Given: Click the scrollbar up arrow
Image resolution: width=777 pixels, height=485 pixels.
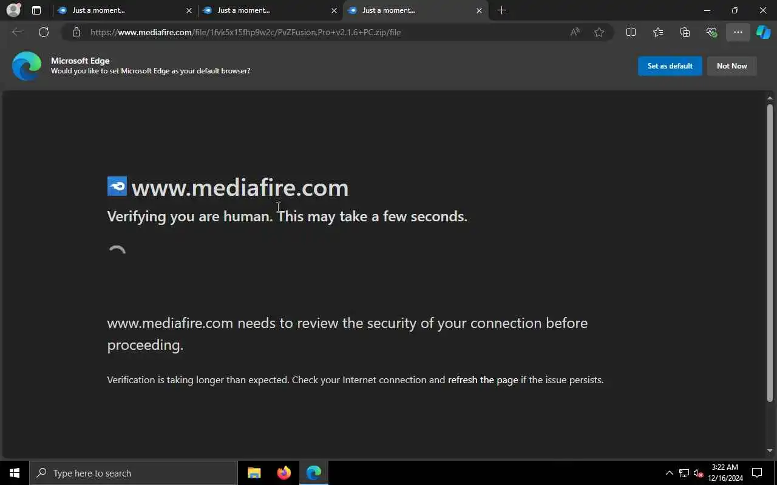Looking at the screenshot, I should 770,98.
